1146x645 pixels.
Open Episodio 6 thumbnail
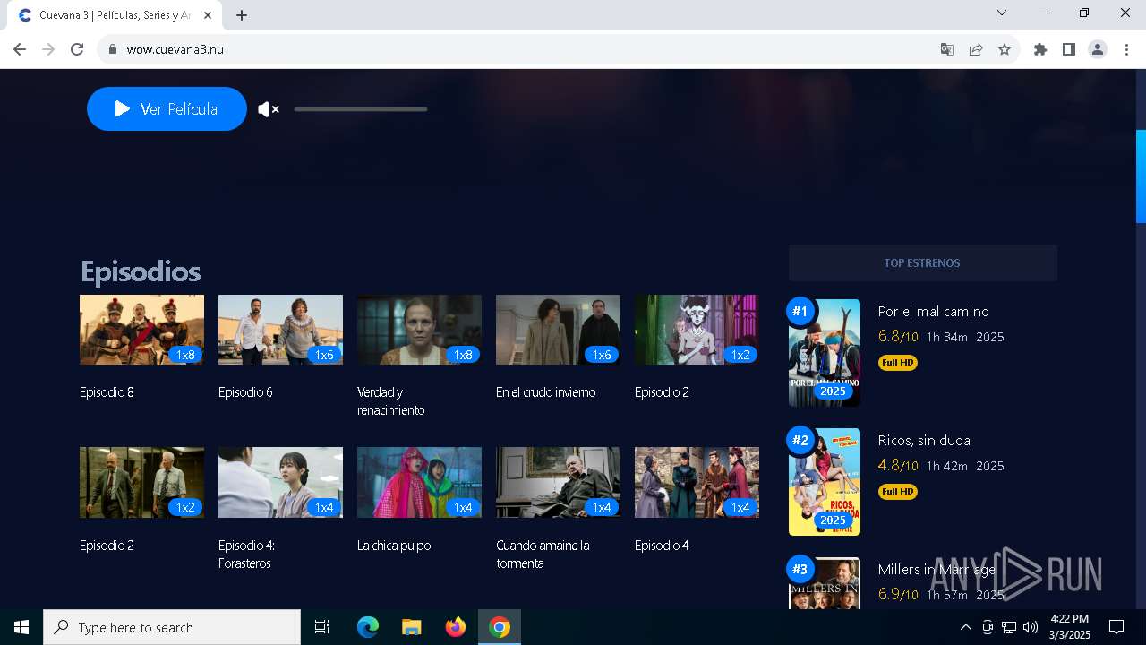(280, 330)
